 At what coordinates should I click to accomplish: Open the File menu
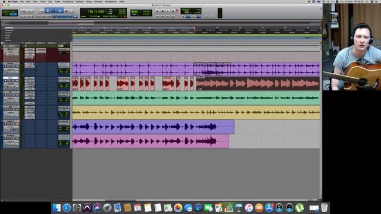pyautogui.click(x=22, y=1)
